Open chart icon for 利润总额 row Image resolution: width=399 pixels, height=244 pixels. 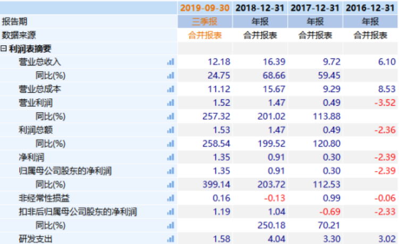click(170, 130)
